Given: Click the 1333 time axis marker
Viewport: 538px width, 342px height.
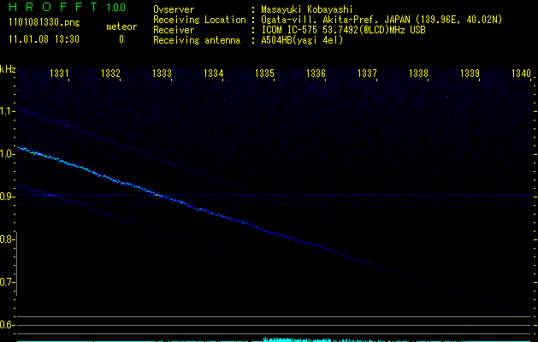Looking at the screenshot, I should (x=162, y=74).
